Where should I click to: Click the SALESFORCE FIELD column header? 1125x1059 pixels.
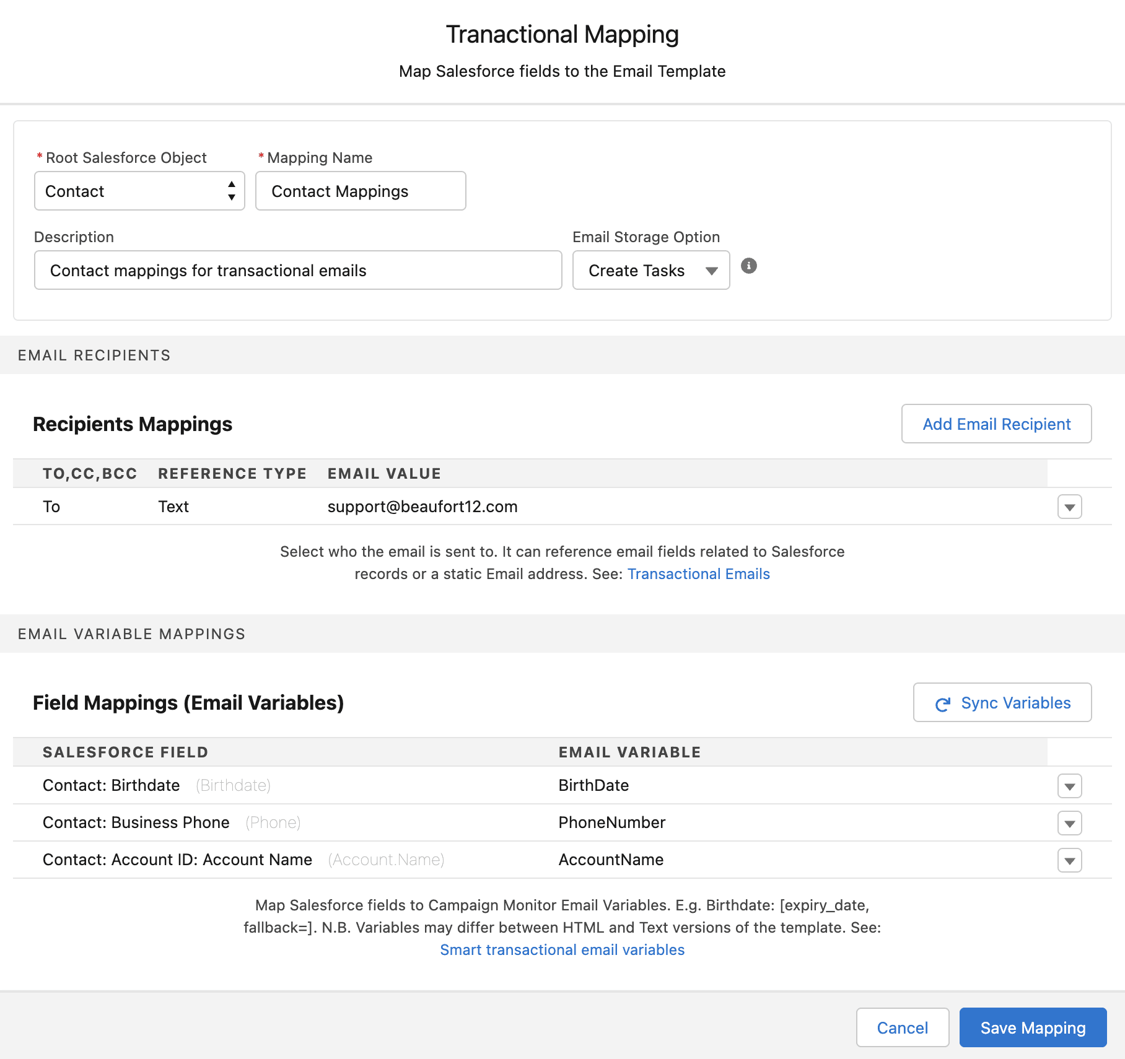125,752
